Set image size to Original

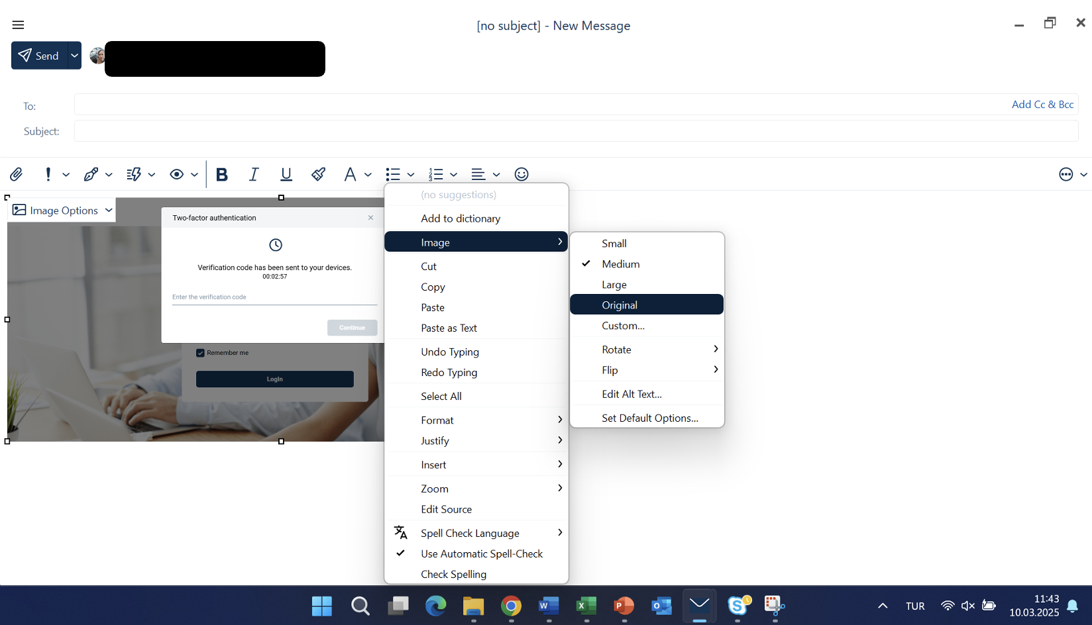[647, 305]
